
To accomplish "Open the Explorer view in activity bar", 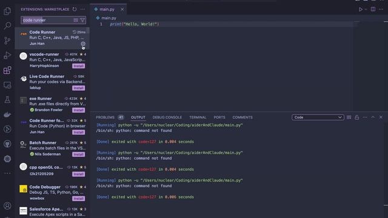I will point(7,11).
